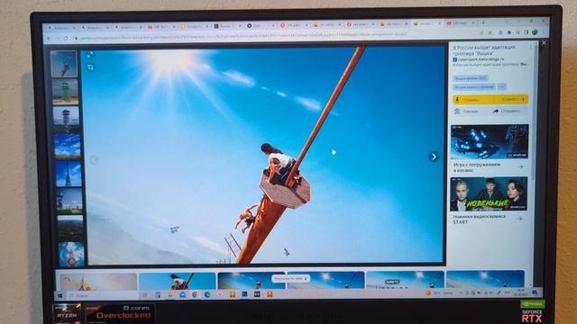Click the browser Forward button
Screen dimensions: 577x324
(58, 38)
